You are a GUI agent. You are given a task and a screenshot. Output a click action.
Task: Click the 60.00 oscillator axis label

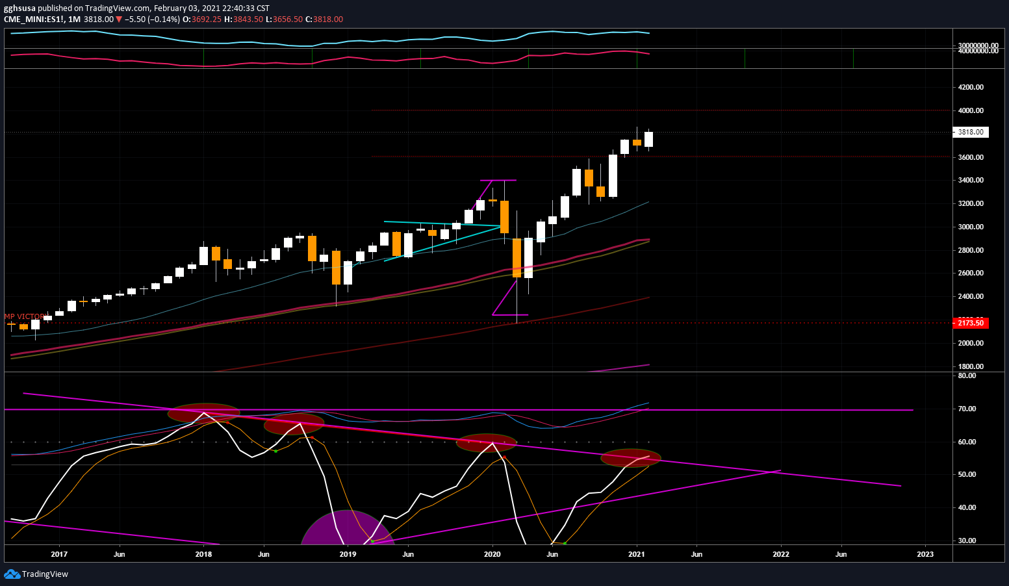[x=967, y=442]
